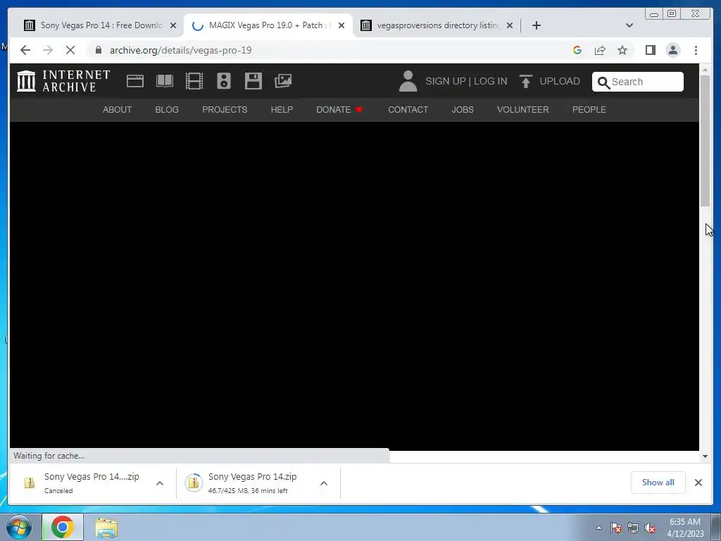721x541 pixels.
Task: Close vegasproversions directory listing tab
Action: point(510,25)
